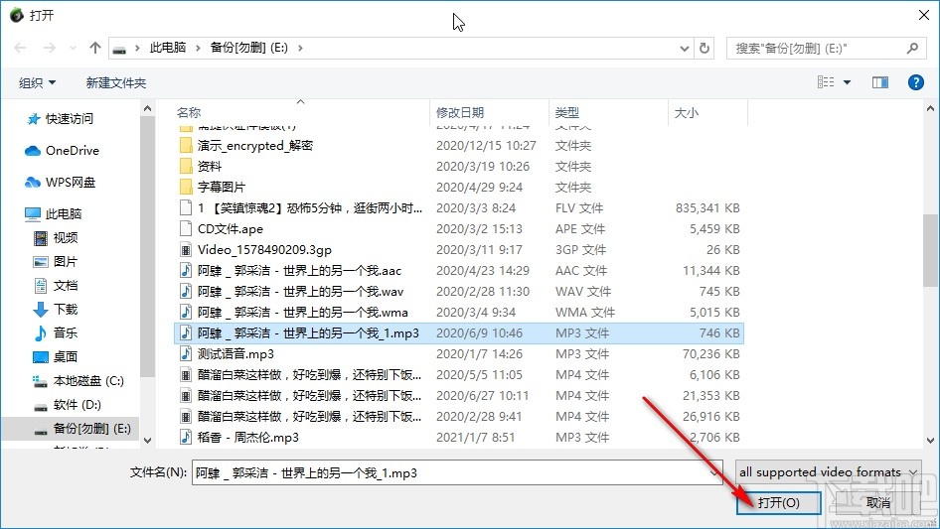This screenshot has height=529, width=940.
Task: Click 备份[勿删] (E:) in address breadcrumb
Action: [x=248, y=48]
